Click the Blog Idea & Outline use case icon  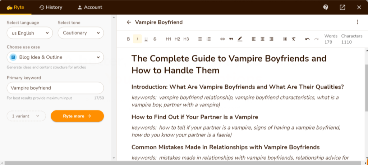(x=13, y=57)
